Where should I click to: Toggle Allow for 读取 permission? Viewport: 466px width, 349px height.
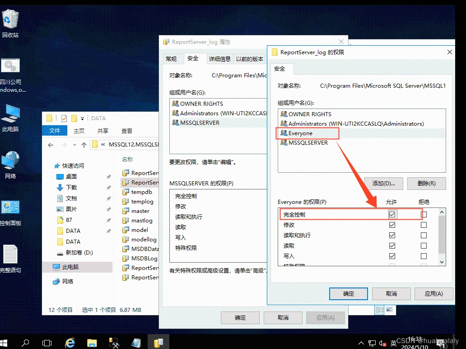click(392, 246)
